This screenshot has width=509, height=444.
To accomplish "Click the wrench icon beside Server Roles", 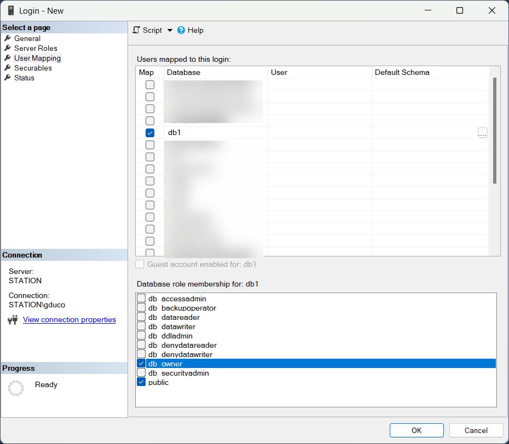I will (8, 48).
